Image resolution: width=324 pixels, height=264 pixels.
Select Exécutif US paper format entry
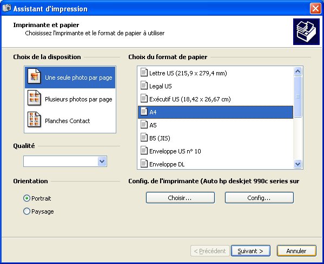pyautogui.click(x=215, y=99)
